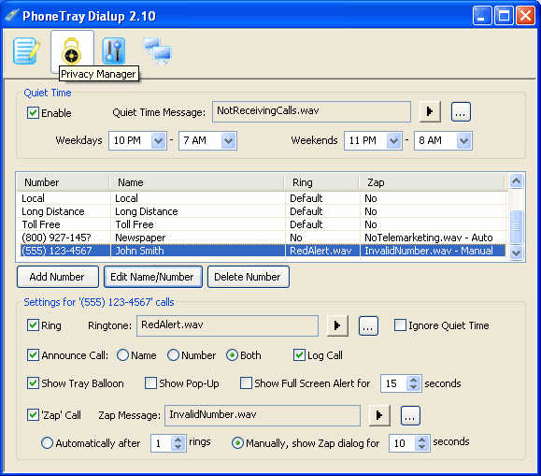
Task: Browse for Zap Message file
Action: click(410, 415)
